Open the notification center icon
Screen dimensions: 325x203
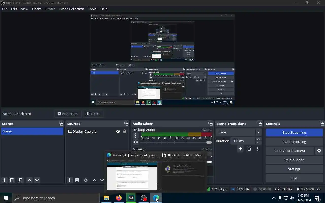(317, 198)
